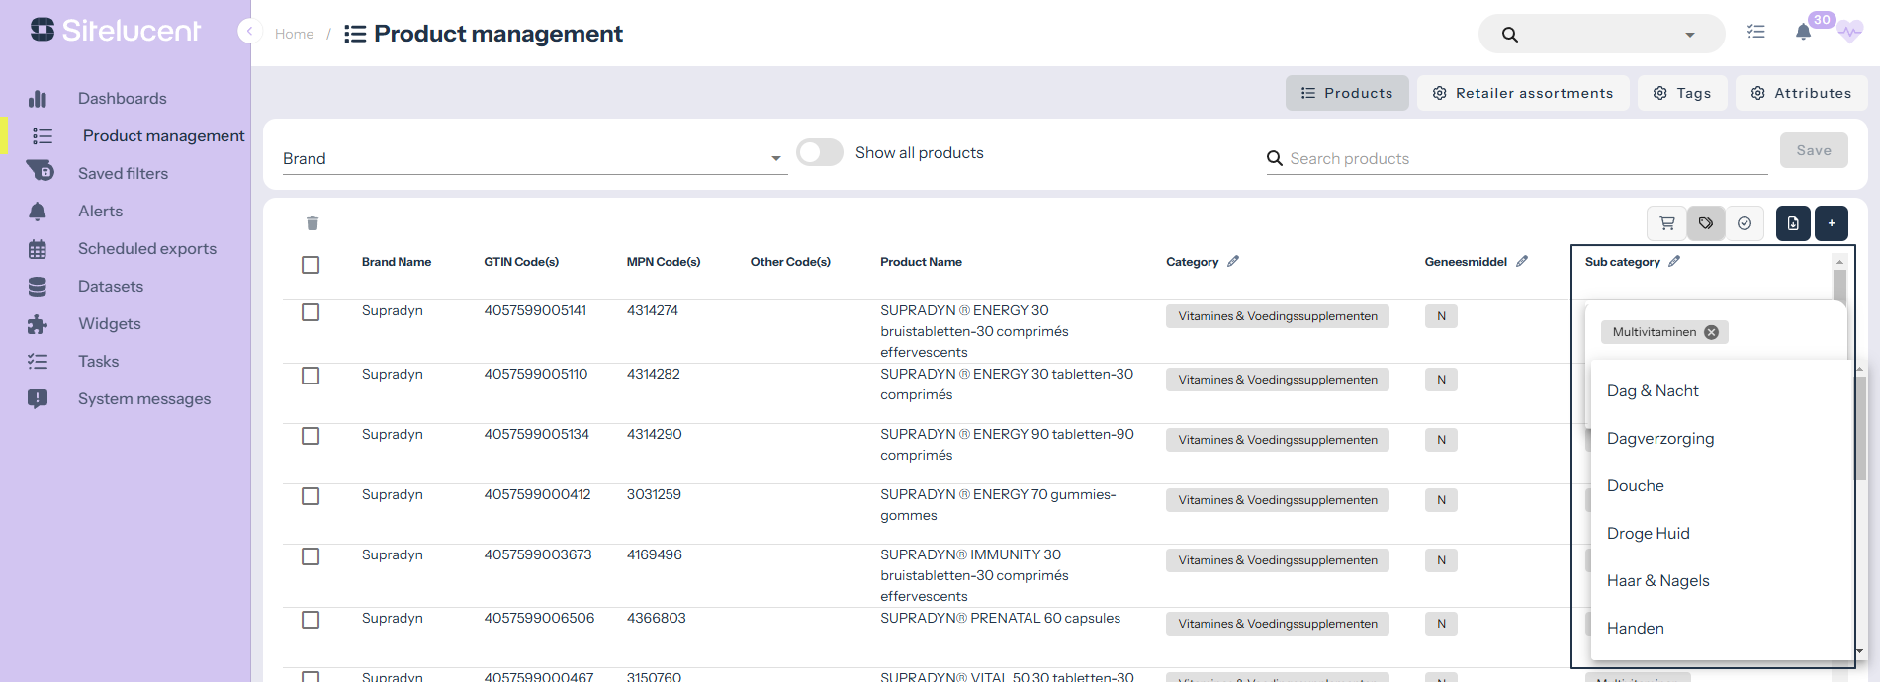Click the shopping cart icon in toolbar
This screenshot has width=1880, height=682.
pos(1667,223)
